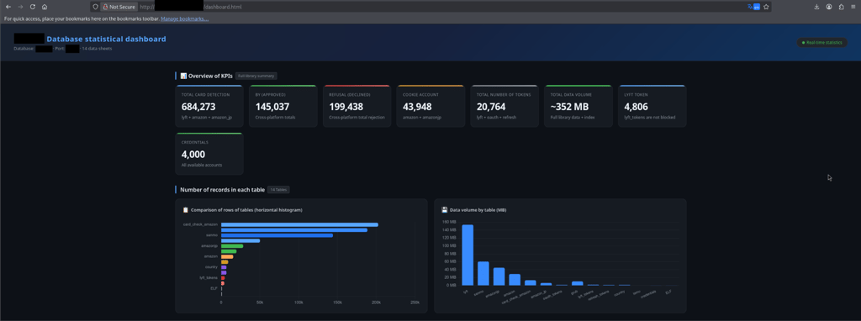Click the tallest lyft bar in Data volume chart
Image resolution: width=861 pixels, height=321 pixels.
[467, 255]
